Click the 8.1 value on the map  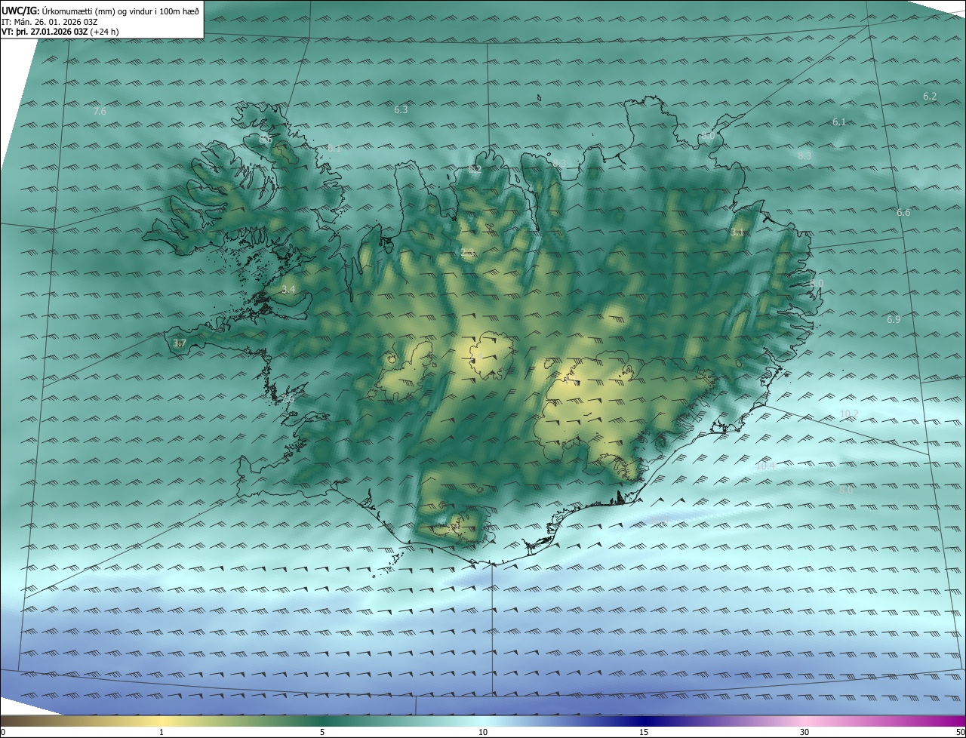[x=334, y=149]
